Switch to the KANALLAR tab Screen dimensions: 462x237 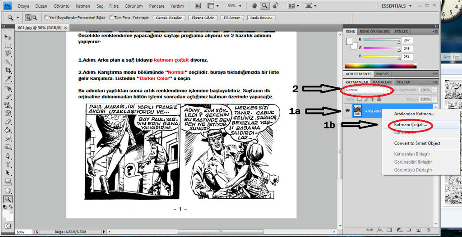(382, 82)
